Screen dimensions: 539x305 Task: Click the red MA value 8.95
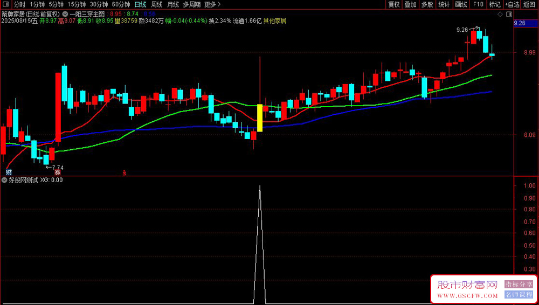point(116,14)
